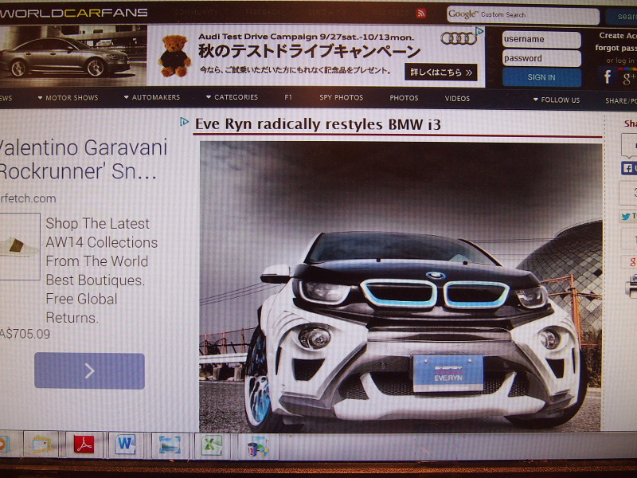637x478 pixels.
Task: Open the mail client taskbar icon
Action: coord(41,445)
